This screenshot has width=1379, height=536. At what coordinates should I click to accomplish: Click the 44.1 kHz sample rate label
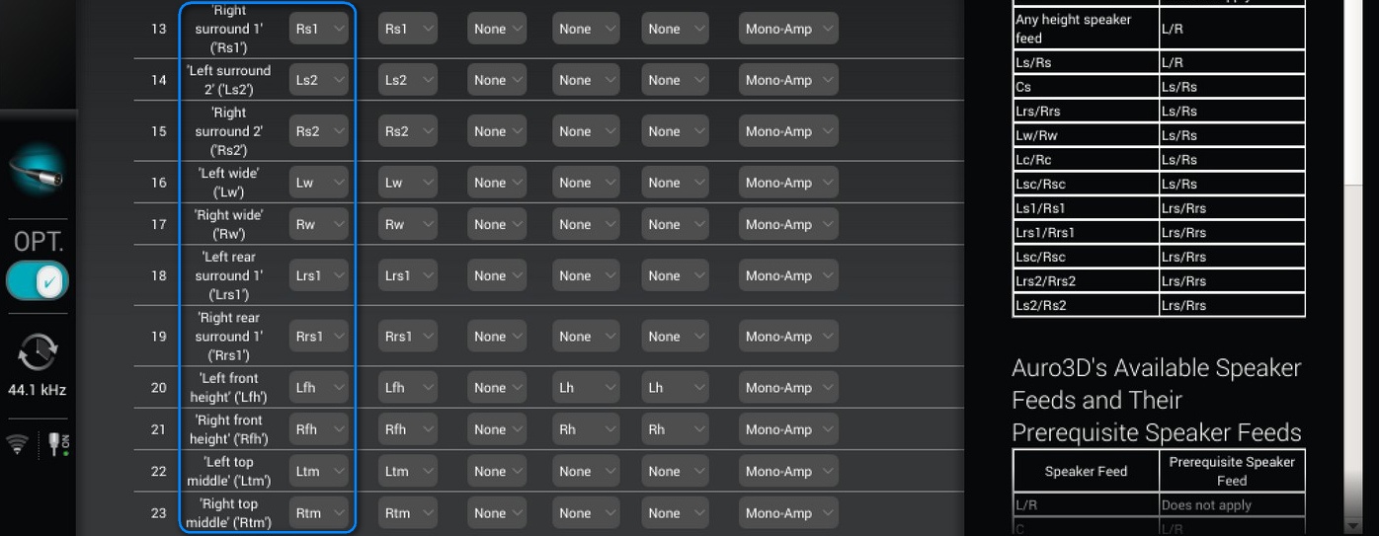[x=37, y=390]
